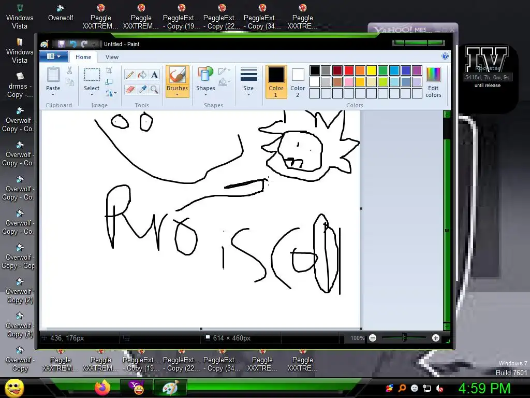The image size is (530, 398).
Task: Select the Eraser tool
Action: pyautogui.click(x=130, y=89)
